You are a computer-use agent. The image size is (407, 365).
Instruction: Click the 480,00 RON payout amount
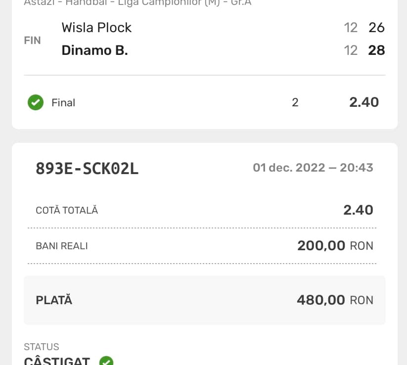pos(334,300)
